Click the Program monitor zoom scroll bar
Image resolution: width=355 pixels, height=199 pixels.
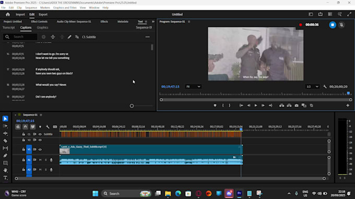coord(256,100)
